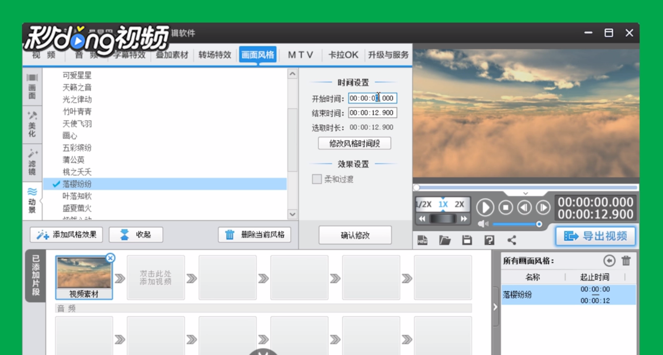The width and height of the screenshot is (663, 355).
Task: Save project floppy icon
Action: (x=467, y=240)
